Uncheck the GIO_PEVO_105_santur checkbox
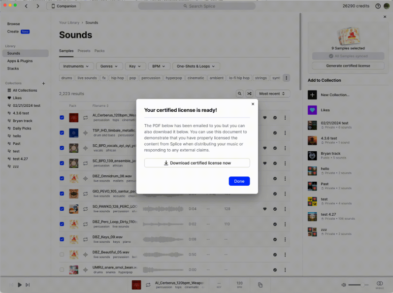This screenshot has height=293, width=393. (62, 194)
